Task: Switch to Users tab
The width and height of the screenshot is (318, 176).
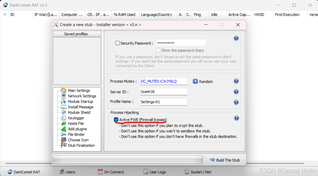Action: click(x=67, y=172)
